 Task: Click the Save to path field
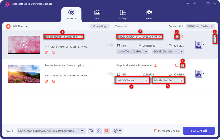[48, 131]
